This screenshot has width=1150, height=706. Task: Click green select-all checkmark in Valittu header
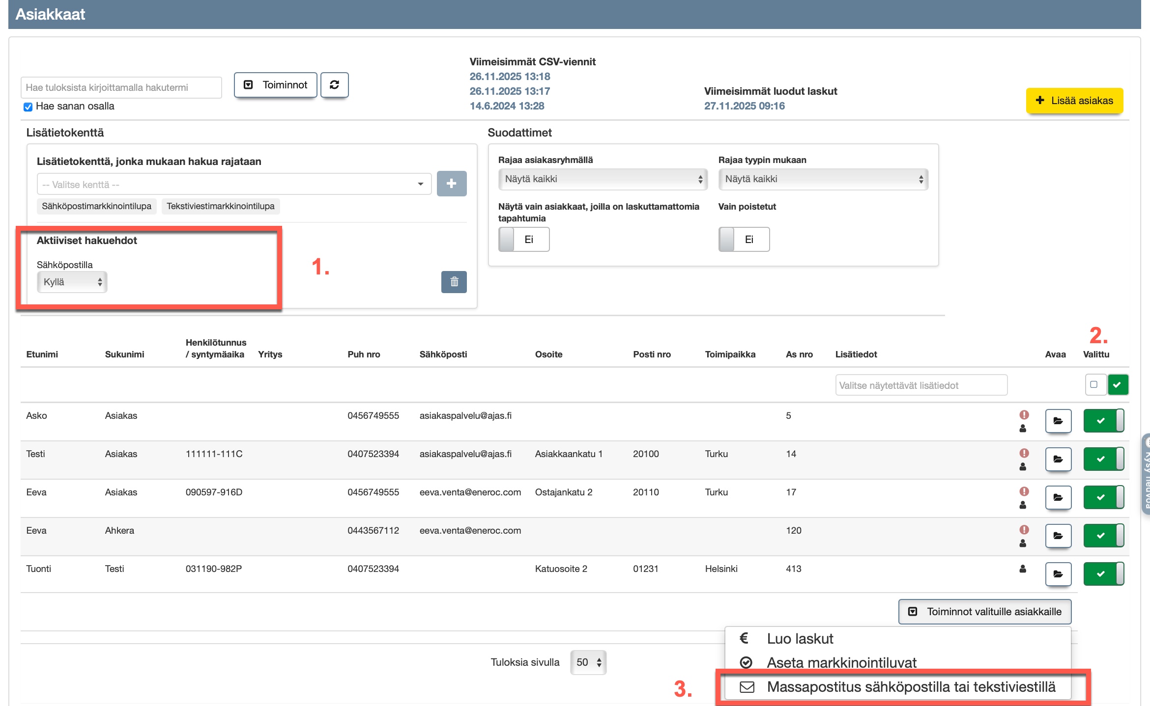point(1117,385)
